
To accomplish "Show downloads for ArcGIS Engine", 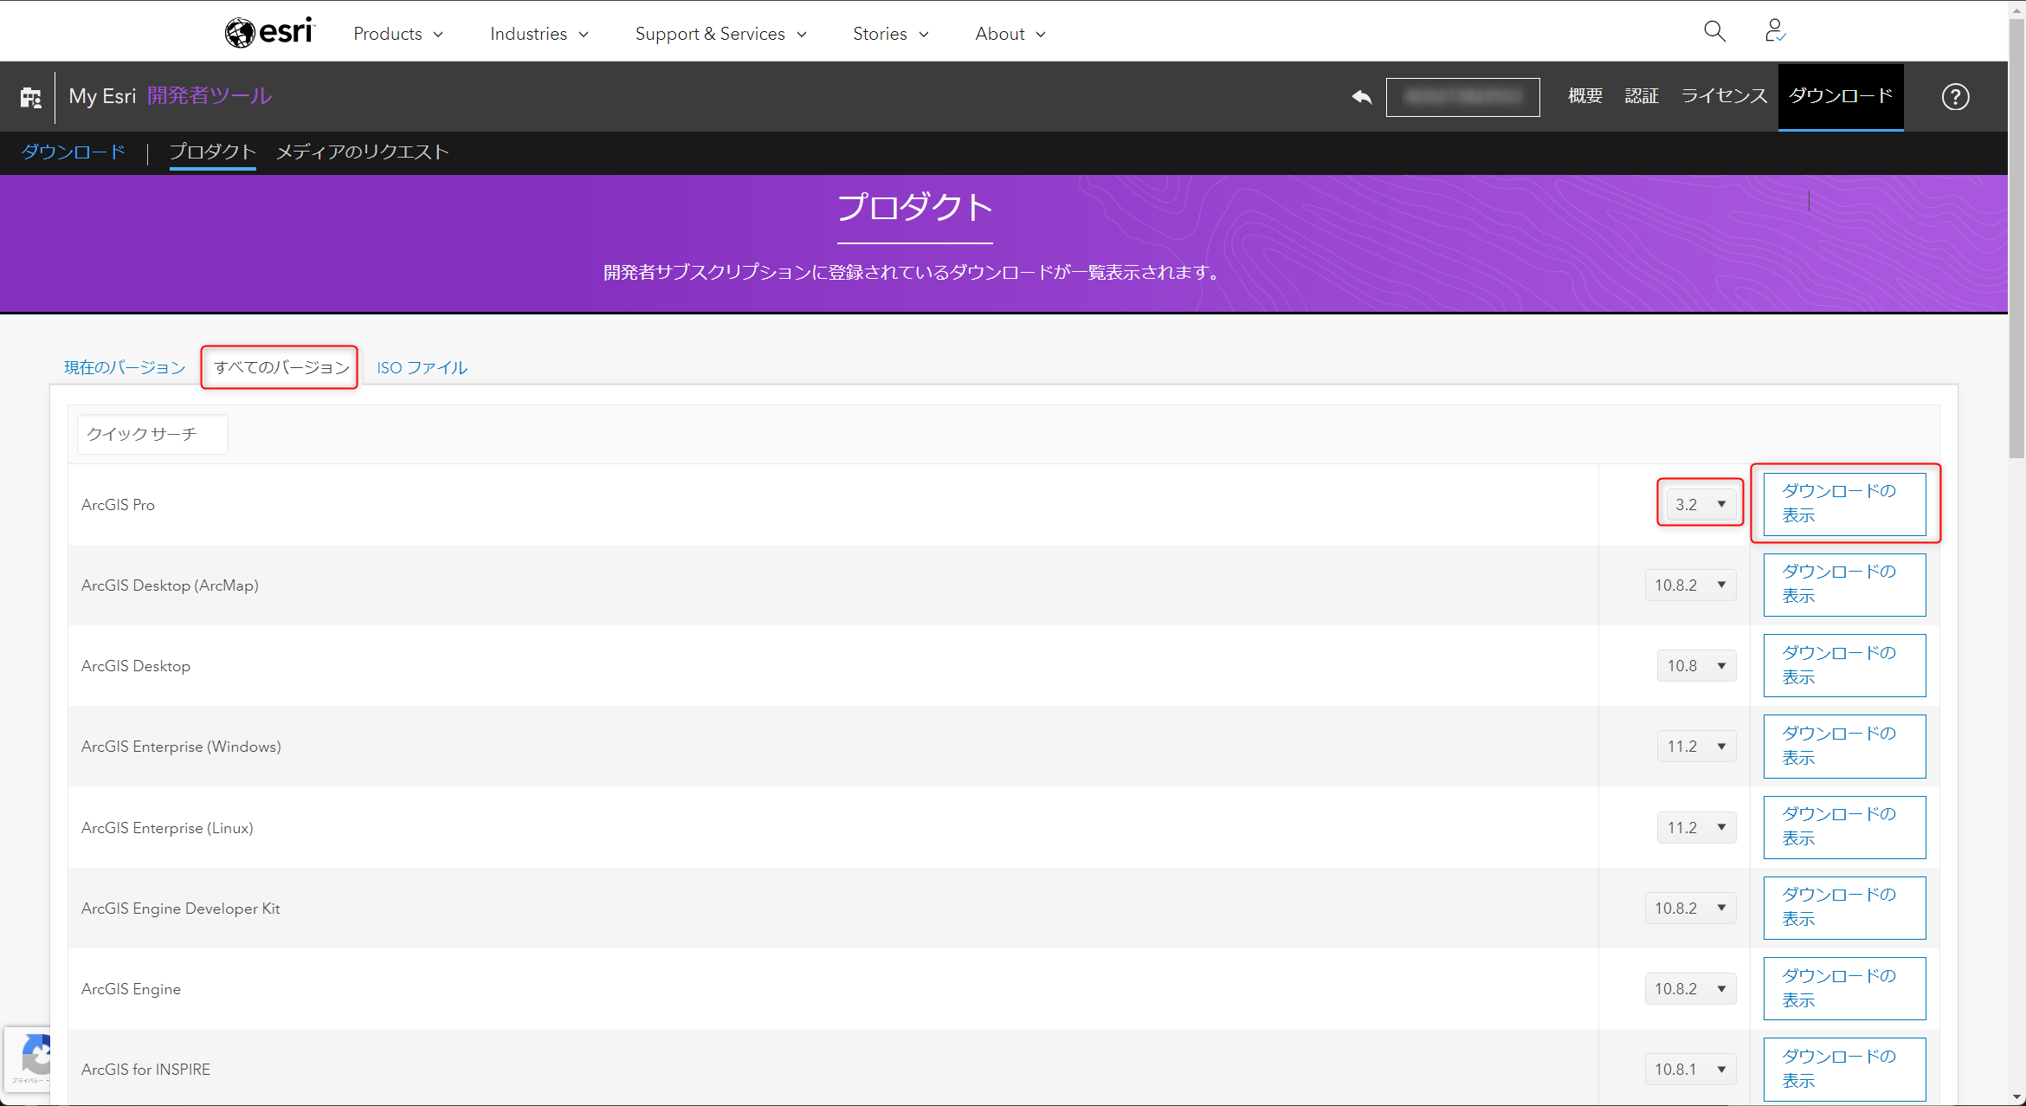I will pos(1844,989).
